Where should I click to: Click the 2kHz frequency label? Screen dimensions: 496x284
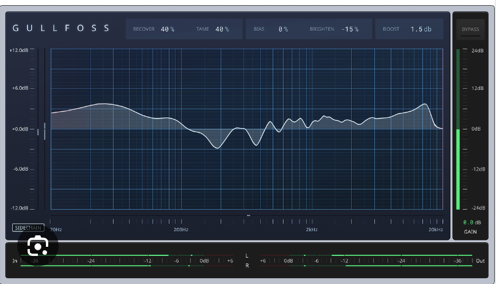312,230
